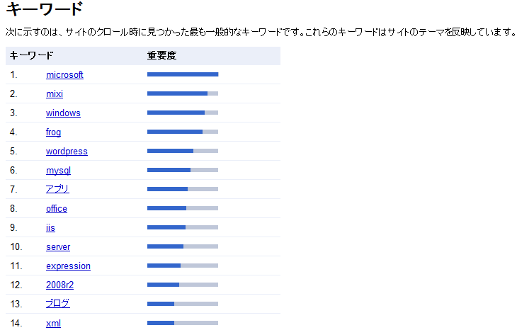Open the iis keyword link
517x330 pixels.
click(x=50, y=227)
